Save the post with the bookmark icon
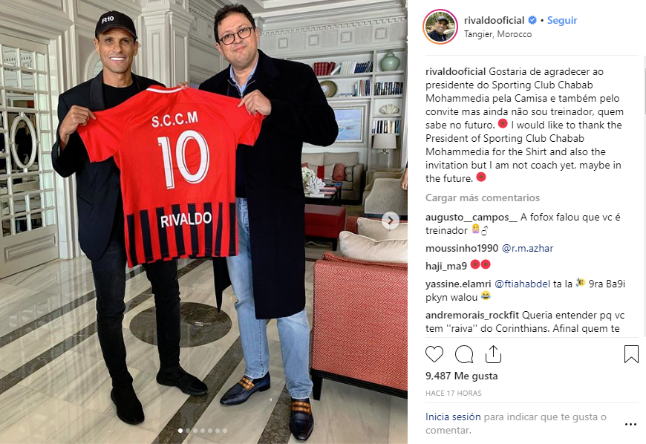The width and height of the screenshot is (646, 444). (x=631, y=354)
